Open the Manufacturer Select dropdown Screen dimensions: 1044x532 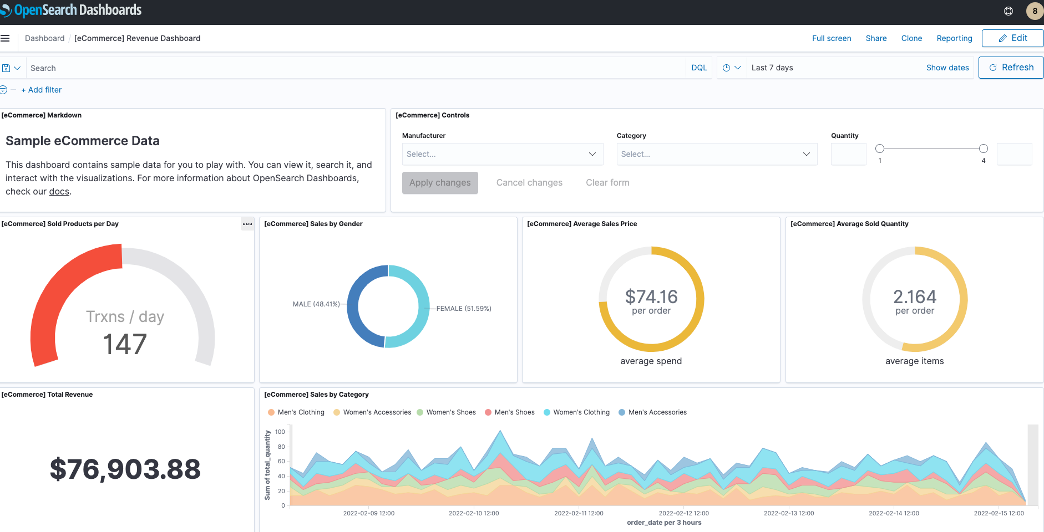click(x=501, y=154)
